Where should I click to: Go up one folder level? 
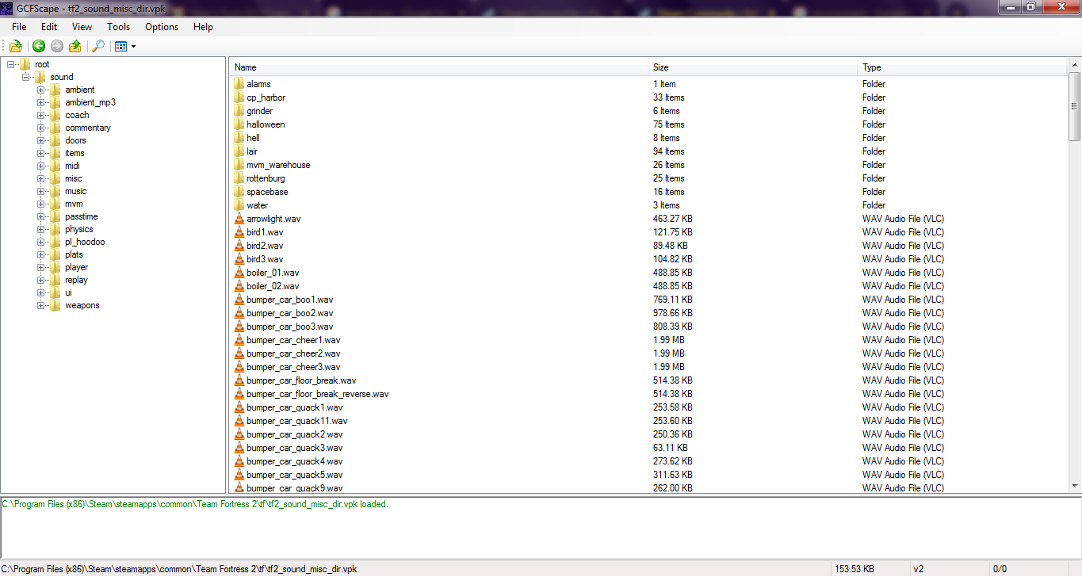pyautogui.click(x=75, y=46)
